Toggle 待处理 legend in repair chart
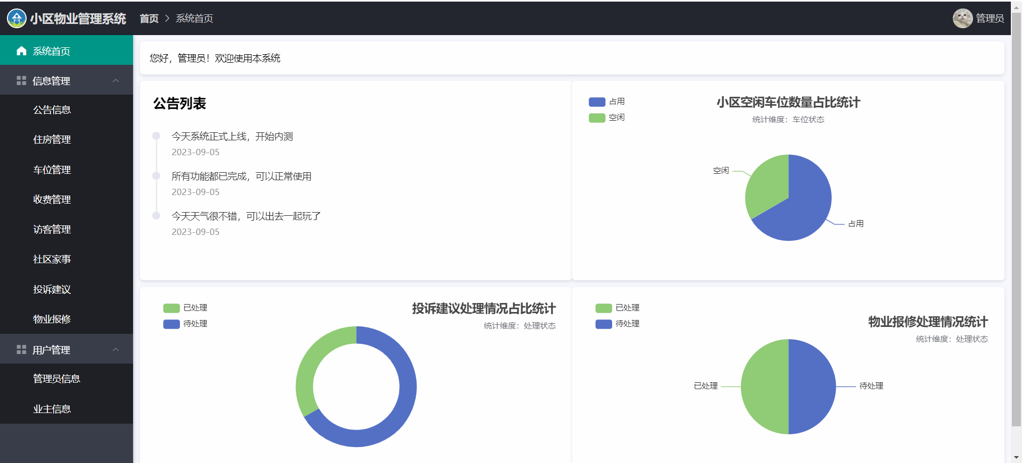This screenshot has width=1022, height=463. [617, 324]
